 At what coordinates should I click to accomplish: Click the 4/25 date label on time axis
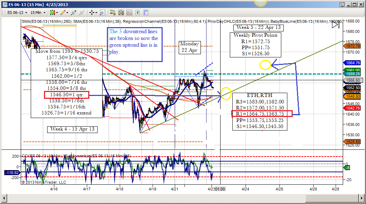pyautogui.click(x=280, y=189)
